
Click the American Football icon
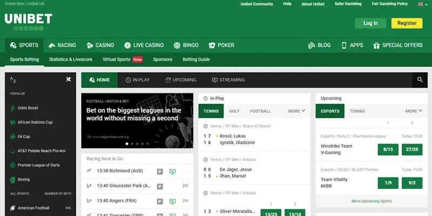point(12,208)
